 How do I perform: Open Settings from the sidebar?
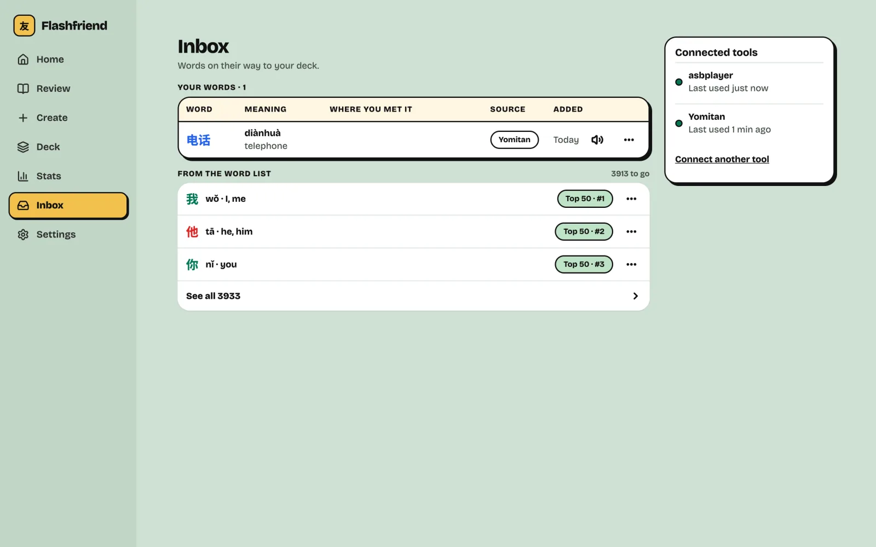coord(68,234)
